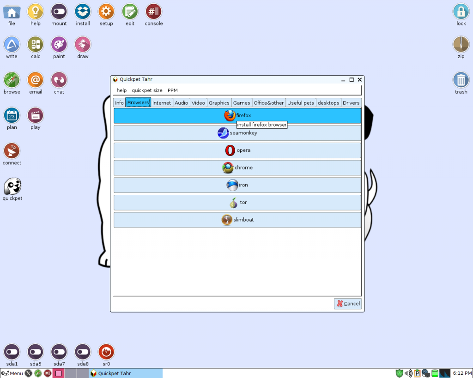Select the slimboat browser button
Image resolution: width=473 pixels, height=378 pixels.
pyautogui.click(x=237, y=220)
